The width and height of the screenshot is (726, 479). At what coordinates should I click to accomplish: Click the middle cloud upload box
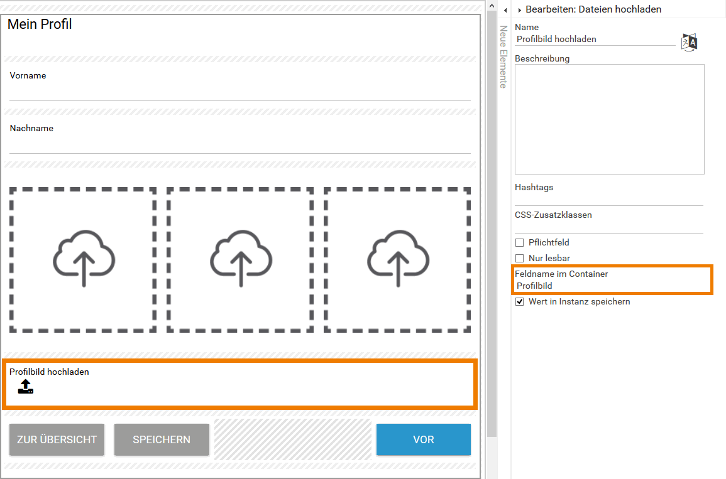click(240, 259)
